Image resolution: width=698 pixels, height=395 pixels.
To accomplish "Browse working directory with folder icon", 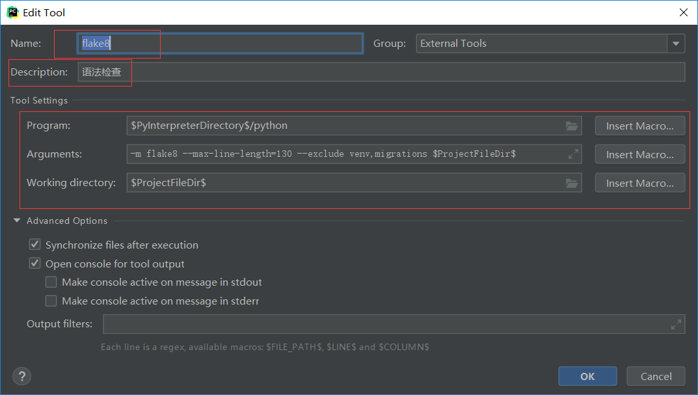I will click(x=572, y=183).
